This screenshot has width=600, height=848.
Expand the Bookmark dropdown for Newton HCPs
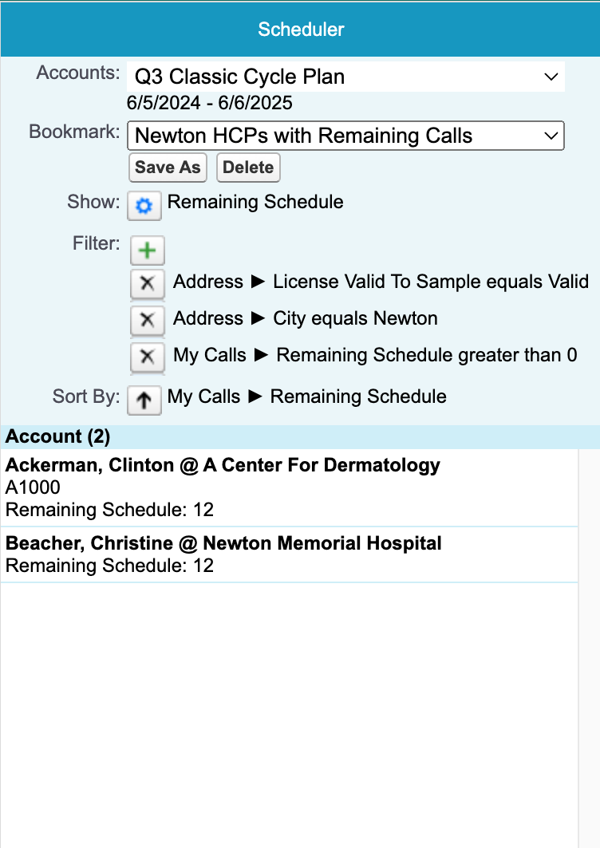pyautogui.click(x=345, y=136)
